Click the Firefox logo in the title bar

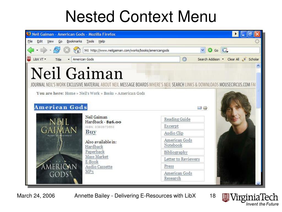(29, 34)
